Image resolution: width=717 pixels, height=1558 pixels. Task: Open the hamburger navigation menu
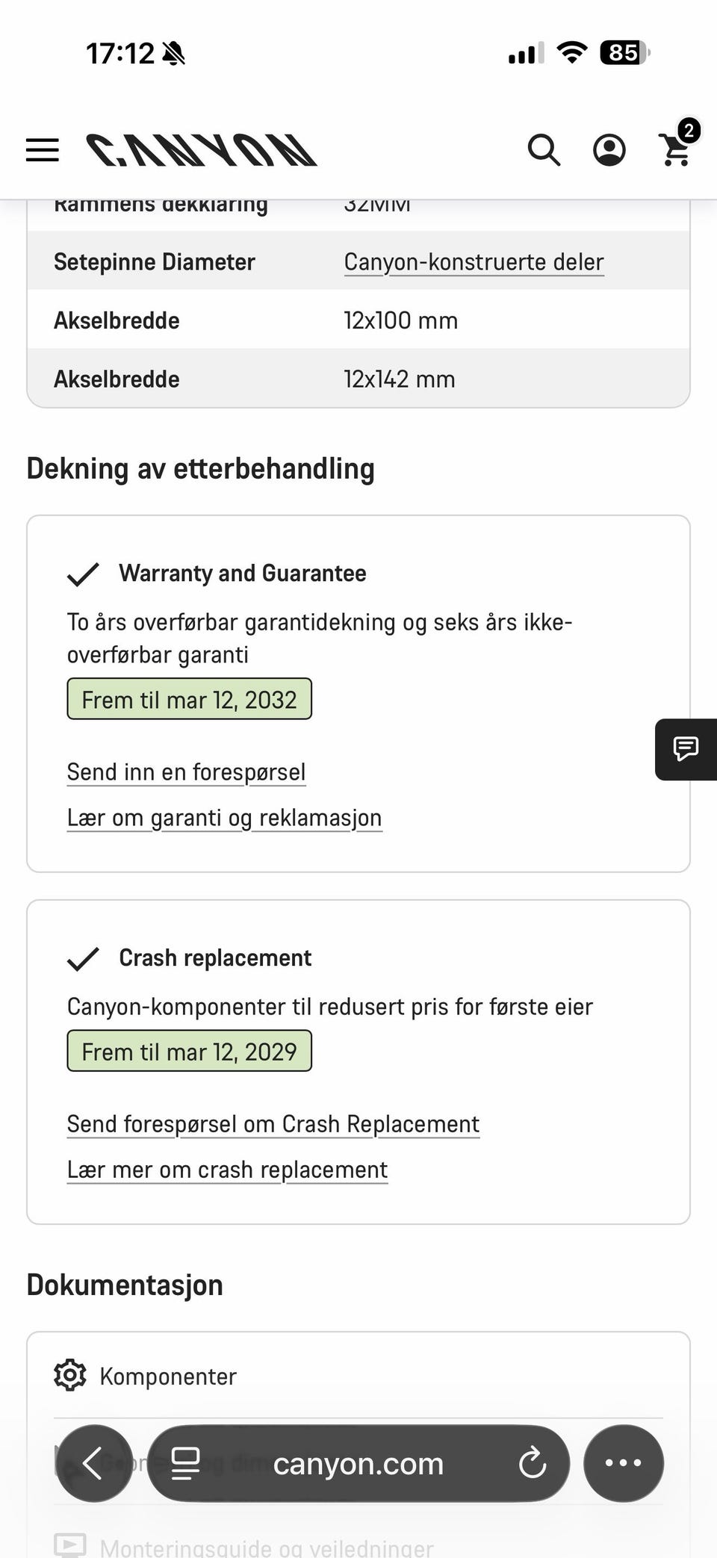42,150
